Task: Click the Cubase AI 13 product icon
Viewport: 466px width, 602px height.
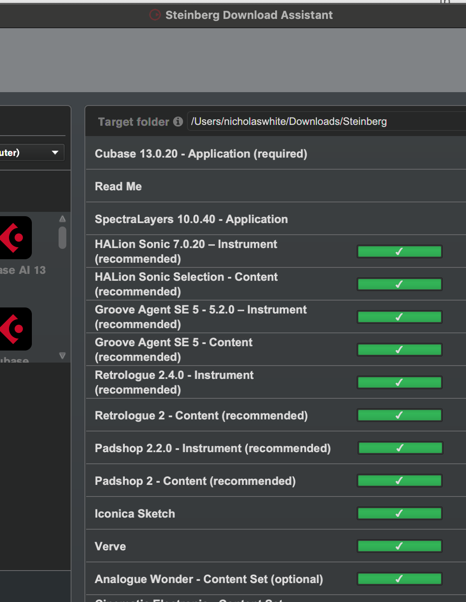Action: click(x=16, y=238)
